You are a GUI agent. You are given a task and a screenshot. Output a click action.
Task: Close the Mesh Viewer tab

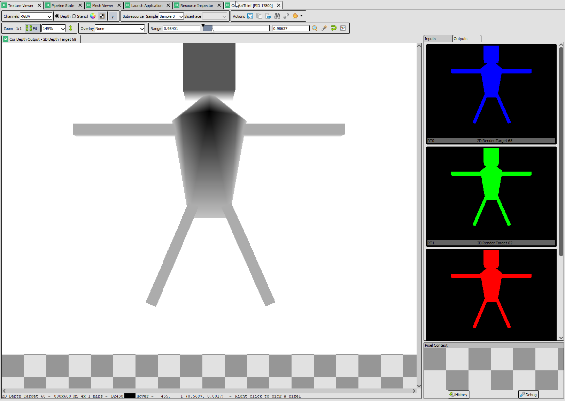click(119, 6)
